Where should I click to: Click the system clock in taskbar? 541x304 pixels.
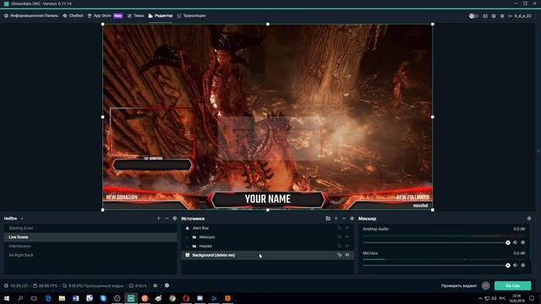click(x=516, y=298)
